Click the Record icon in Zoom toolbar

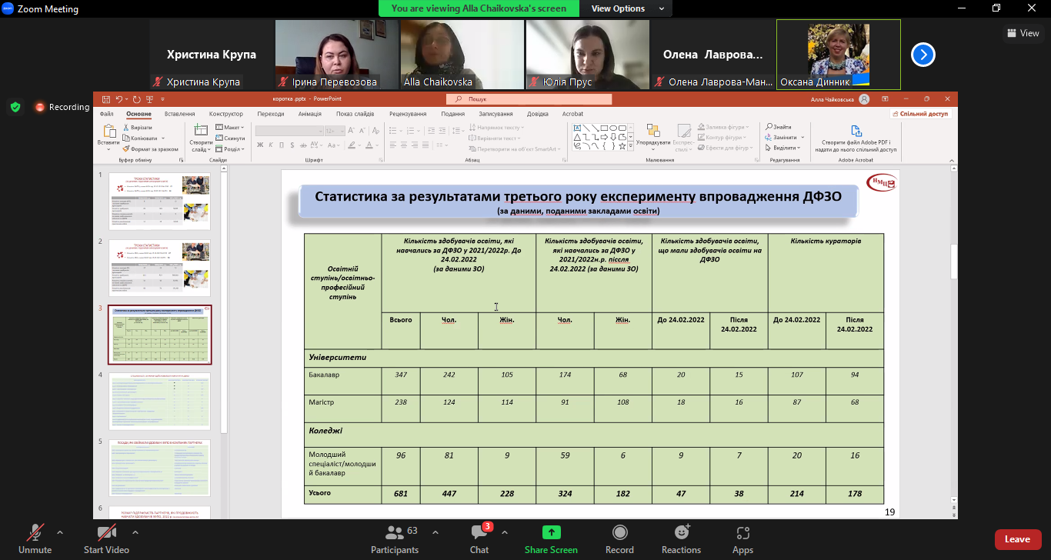click(x=619, y=533)
